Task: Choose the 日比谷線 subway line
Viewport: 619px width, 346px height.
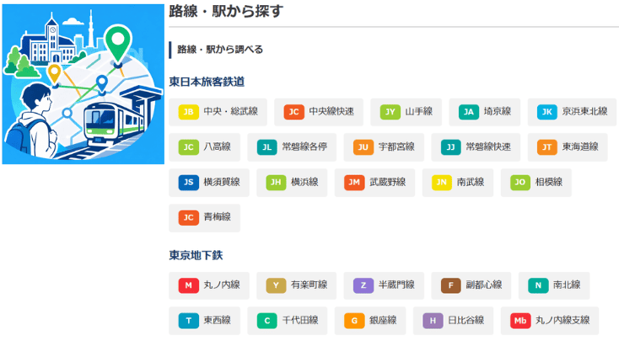Action: pos(453,321)
